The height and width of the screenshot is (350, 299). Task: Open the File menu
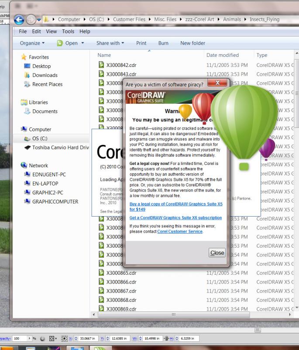pos(23,31)
